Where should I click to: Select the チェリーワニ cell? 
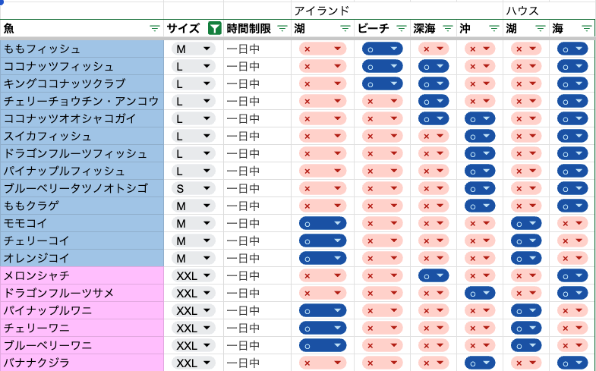pyautogui.click(x=82, y=328)
